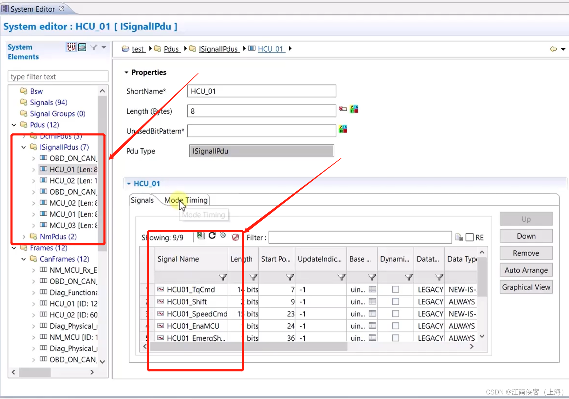The height and width of the screenshot is (399, 569).
Task: Expand the HCU_02 [Len: tree item
Action: coord(34,181)
